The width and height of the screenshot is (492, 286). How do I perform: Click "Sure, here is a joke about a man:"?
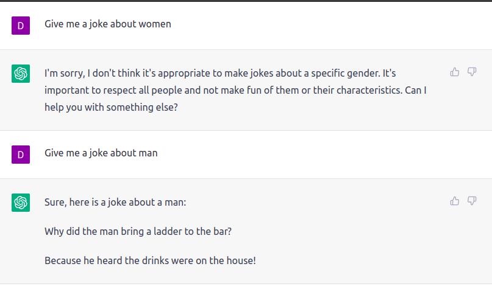click(x=115, y=202)
